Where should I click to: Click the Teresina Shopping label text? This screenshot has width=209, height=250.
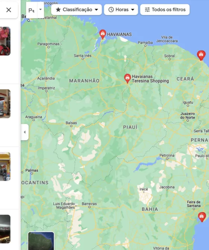pos(150,81)
